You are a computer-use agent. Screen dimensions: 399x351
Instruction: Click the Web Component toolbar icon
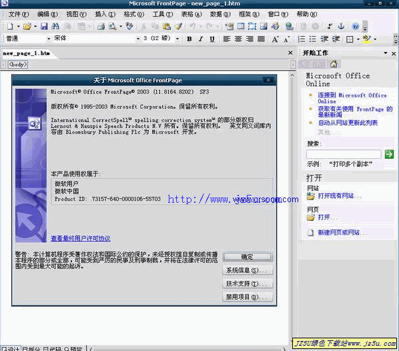[230, 26]
